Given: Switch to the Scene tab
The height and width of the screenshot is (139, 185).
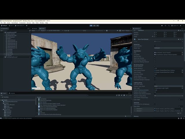Looking at the screenshot, I should [35, 28].
